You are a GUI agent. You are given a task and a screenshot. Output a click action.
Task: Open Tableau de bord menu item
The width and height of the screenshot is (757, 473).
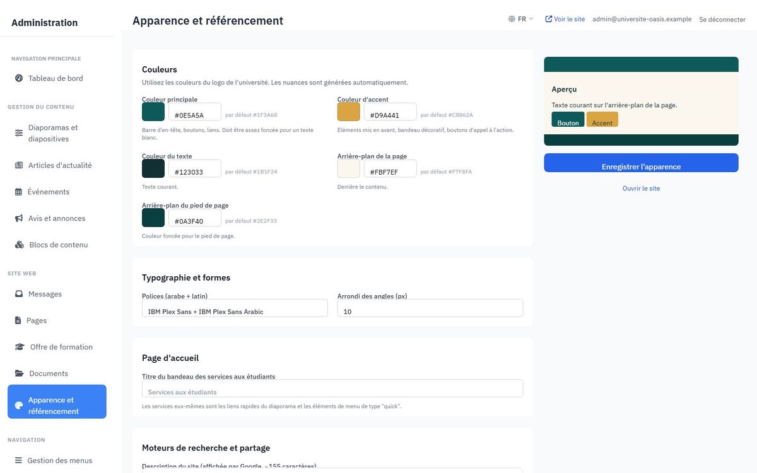click(x=57, y=78)
